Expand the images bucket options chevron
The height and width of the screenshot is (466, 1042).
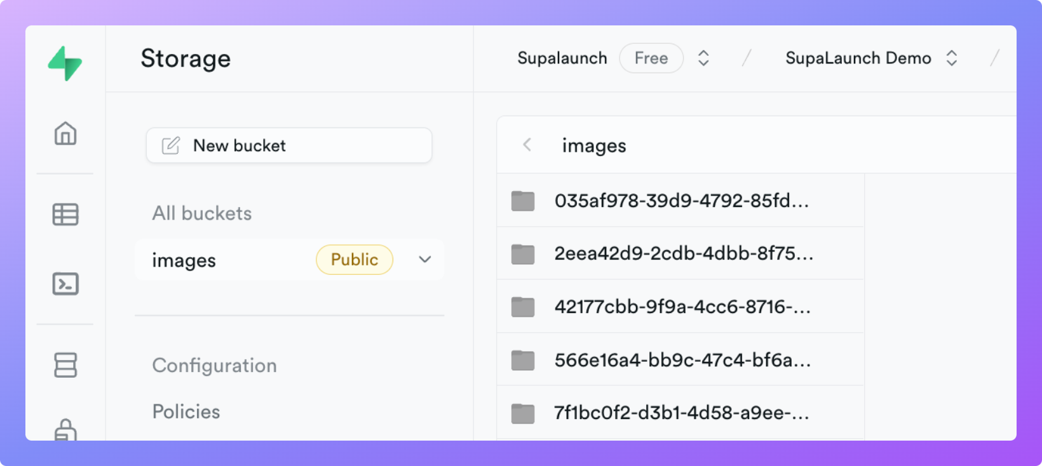[x=425, y=260]
